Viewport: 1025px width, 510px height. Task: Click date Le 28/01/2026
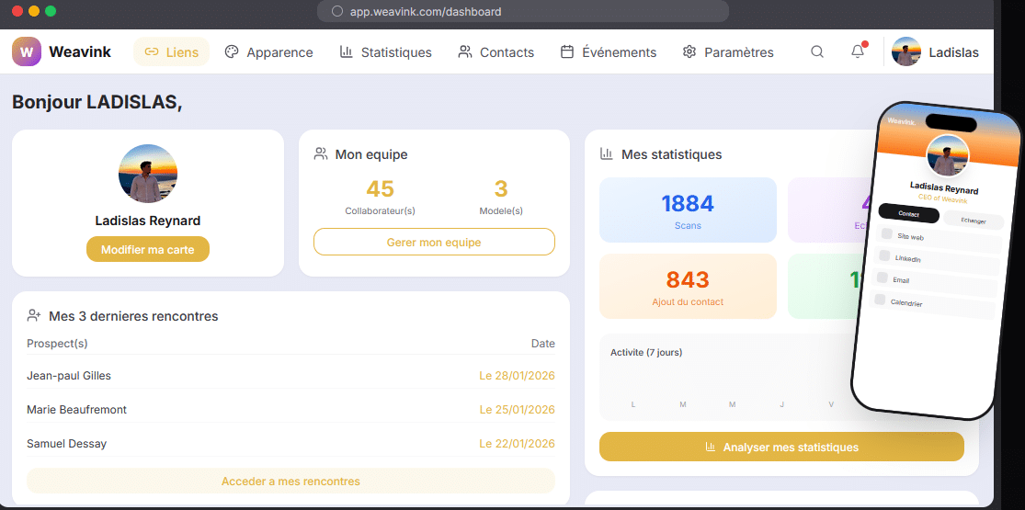pos(517,375)
